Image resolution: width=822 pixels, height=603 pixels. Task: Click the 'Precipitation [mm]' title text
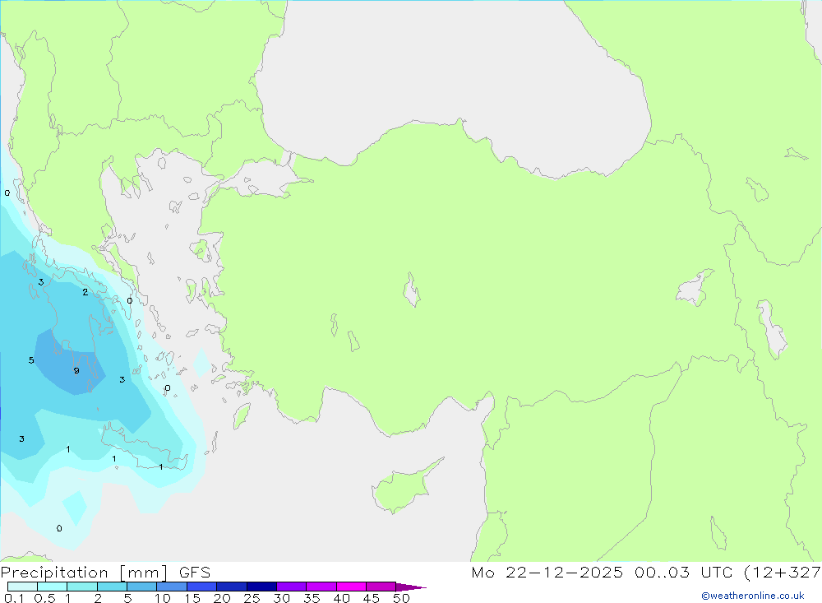(x=84, y=573)
